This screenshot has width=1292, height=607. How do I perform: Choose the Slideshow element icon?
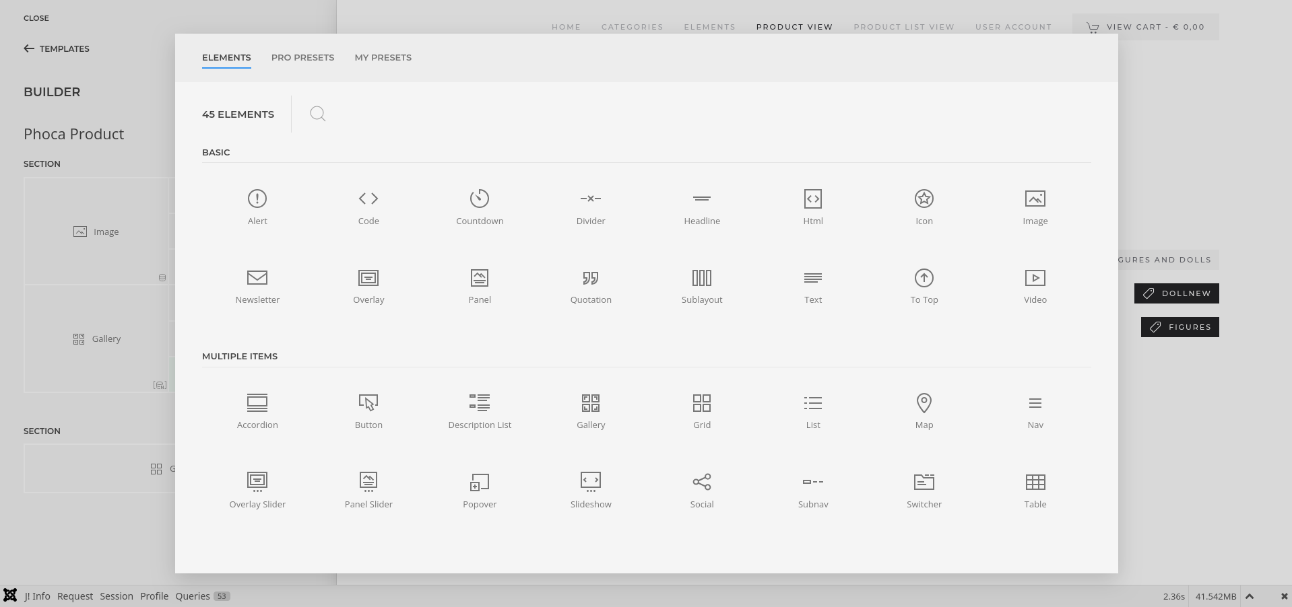[x=590, y=482]
